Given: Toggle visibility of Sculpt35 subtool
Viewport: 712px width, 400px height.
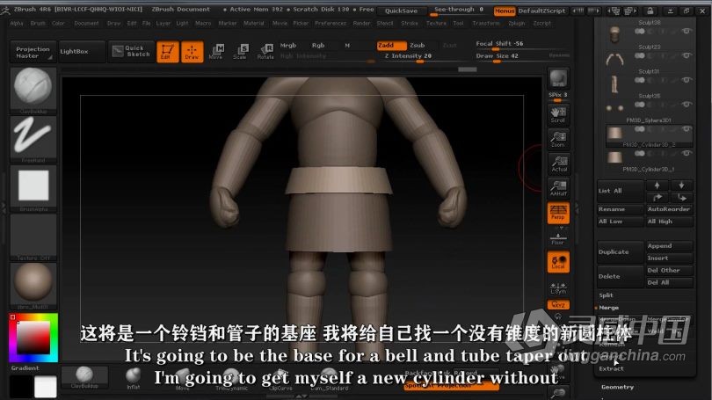Looking at the screenshot, I should coord(687,105).
